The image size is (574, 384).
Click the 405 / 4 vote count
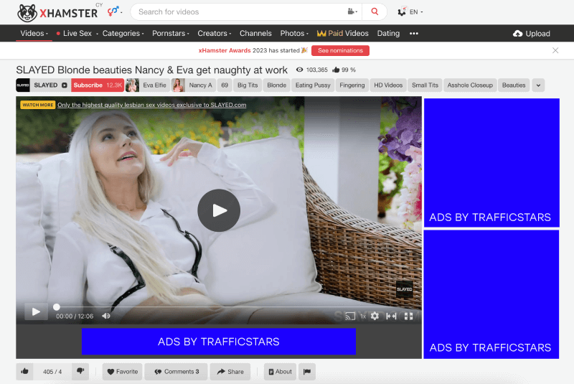pyautogui.click(x=52, y=372)
